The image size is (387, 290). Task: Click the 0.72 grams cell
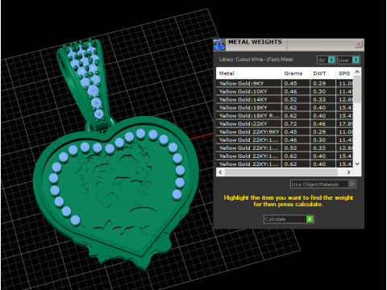(295, 123)
